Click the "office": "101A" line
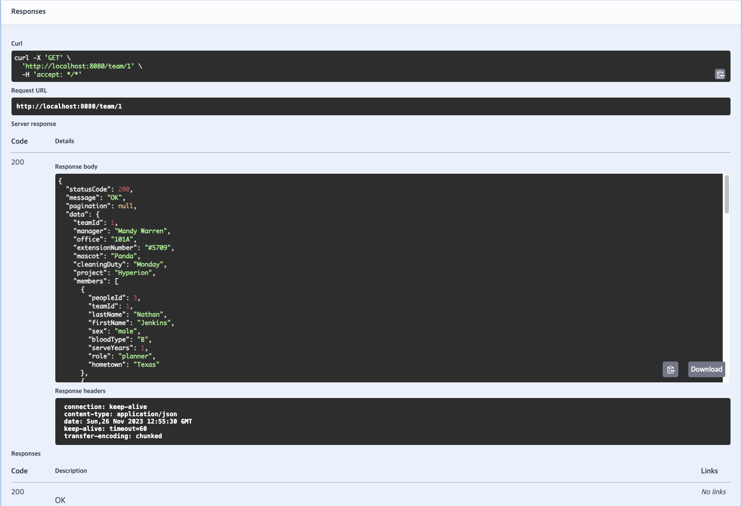Viewport: 742px width, 506px height. click(x=105, y=239)
